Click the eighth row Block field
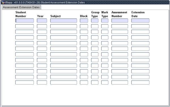This screenshot has height=107, width=170. (x=84, y=60)
